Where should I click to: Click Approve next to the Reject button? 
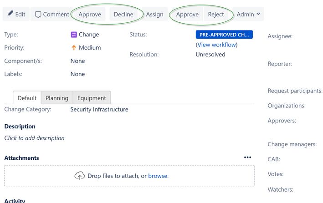coord(187,14)
